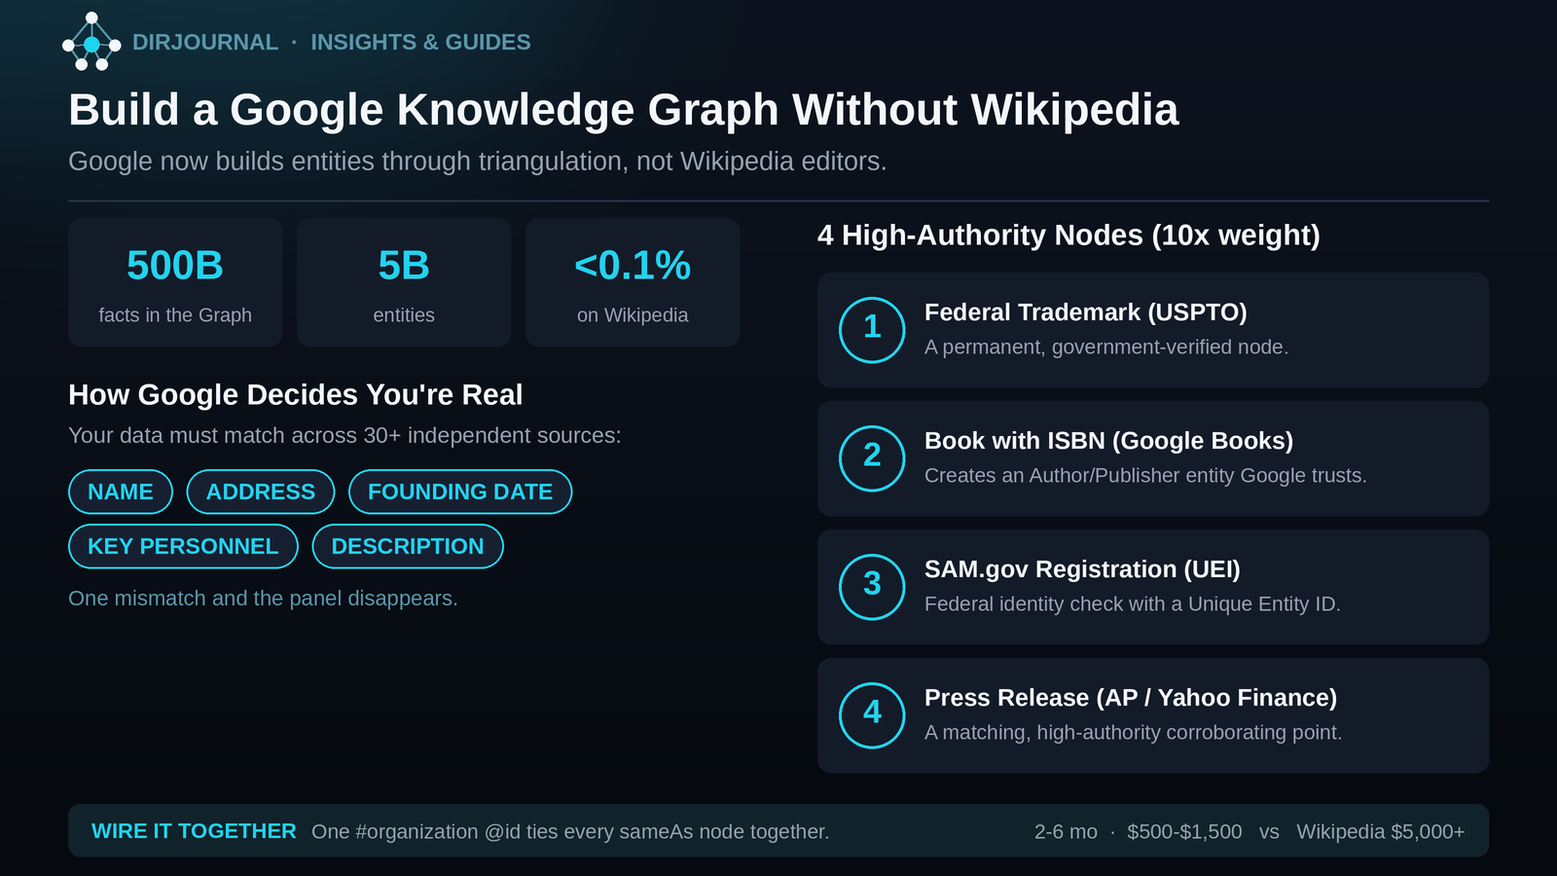Click the INSIGHTS & GUIDES label

point(420,42)
